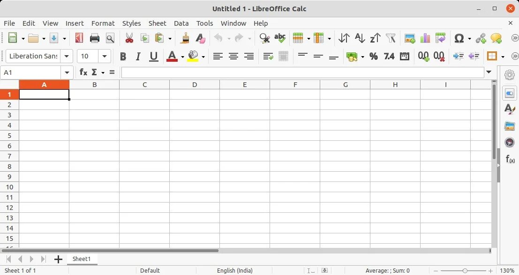
Task: Toggle Print Preview
Action: (110, 38)
